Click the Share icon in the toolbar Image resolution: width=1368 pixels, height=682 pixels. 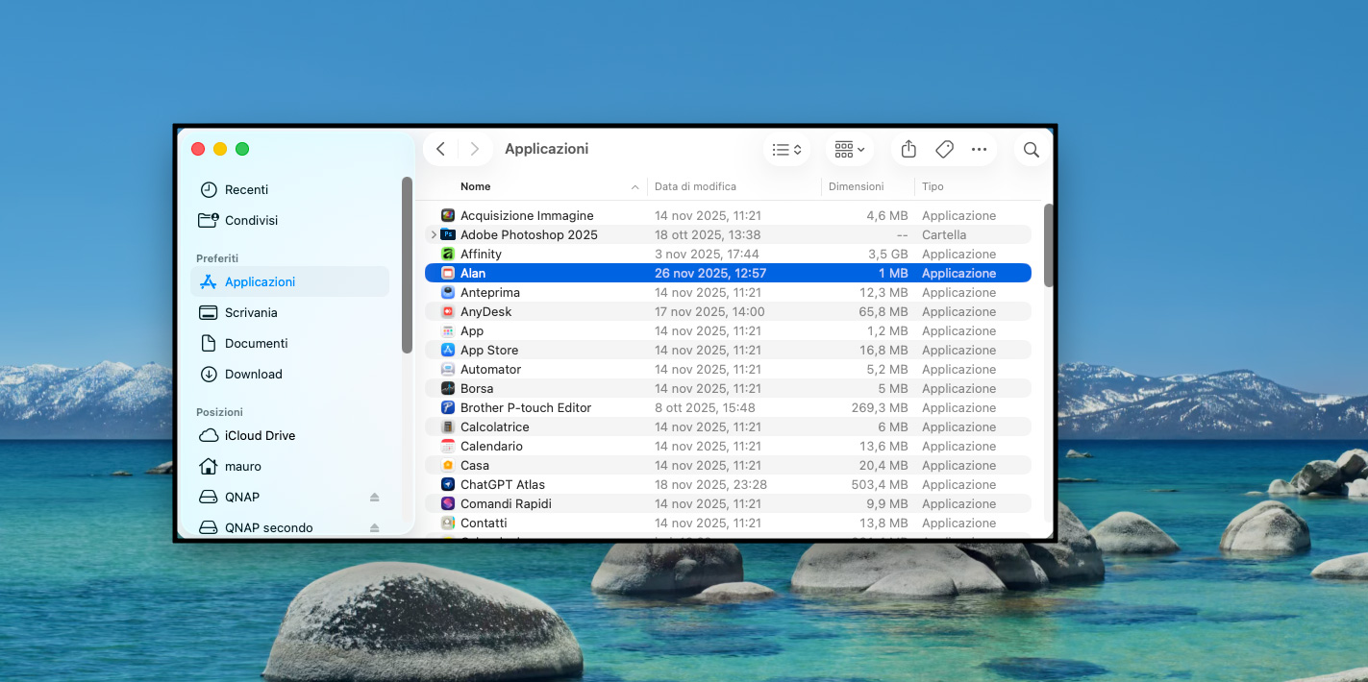(908, 150)
